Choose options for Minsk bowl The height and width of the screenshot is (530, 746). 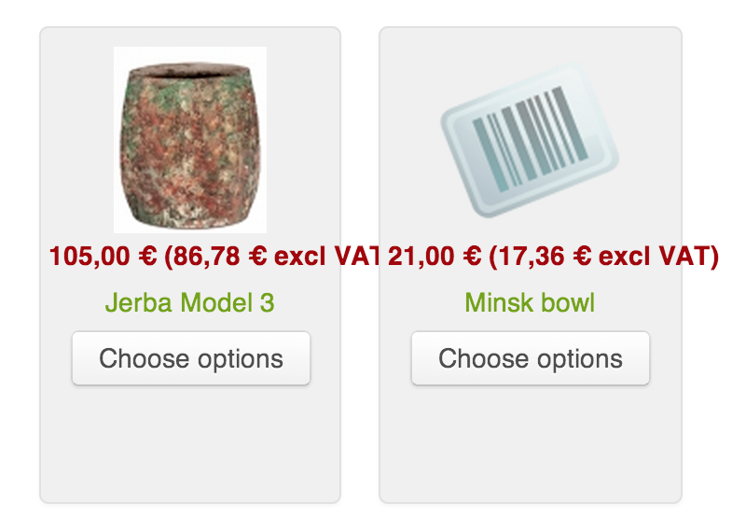(x=531, y=358)
